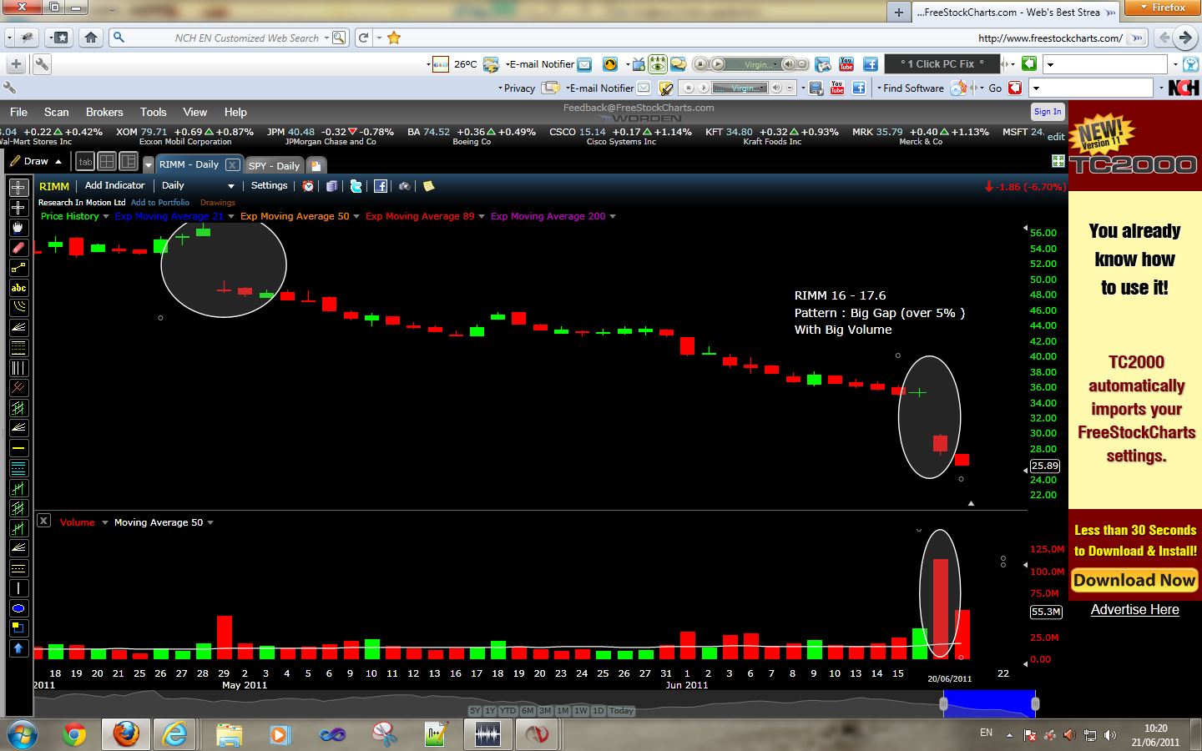1202x751 pixels.
Task: Expand Exp Moving Average 50 options
Action: (x=356, y=217)
